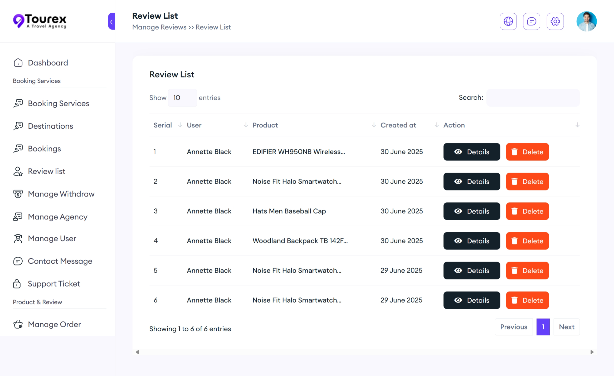This screenshot has width=614, height=376.
Task: Click into the Search input field
Action: click(533, 98)
